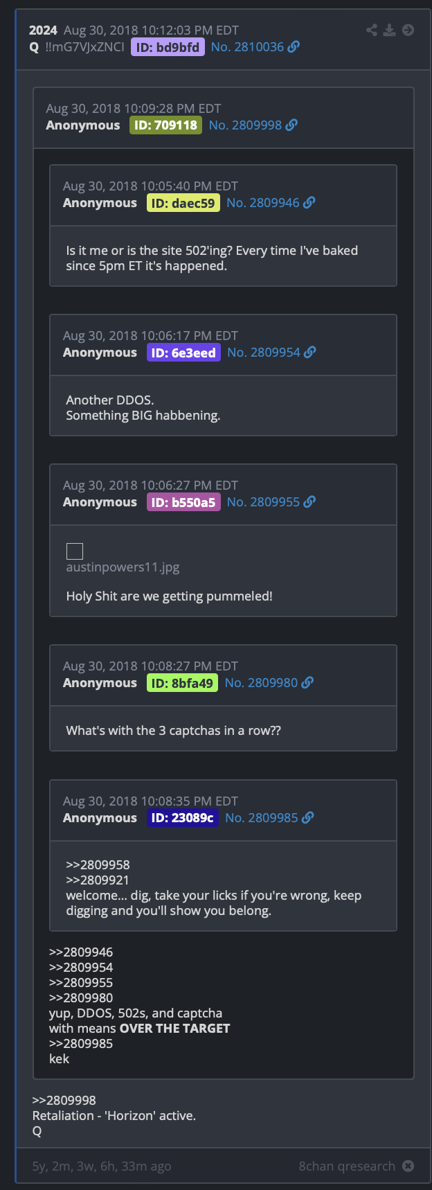Viewport: 432px width, 1190px height.
Task: Click the x icon next to 8chan qresearch
Action: 408,1166
